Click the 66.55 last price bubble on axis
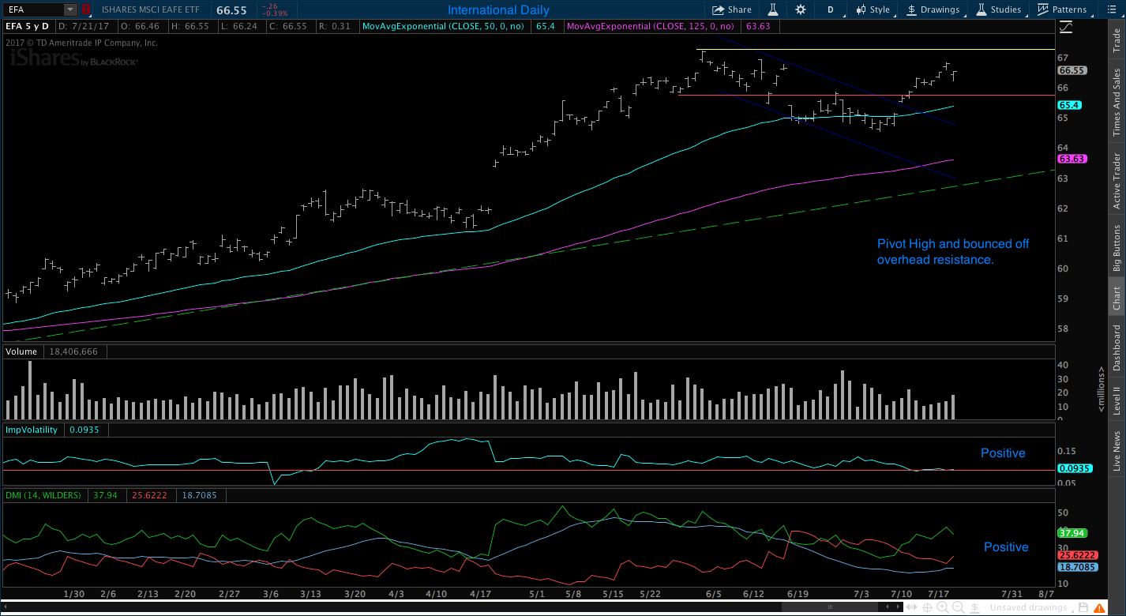This screenshot has height=616, width=1126. pos(1072,69)
